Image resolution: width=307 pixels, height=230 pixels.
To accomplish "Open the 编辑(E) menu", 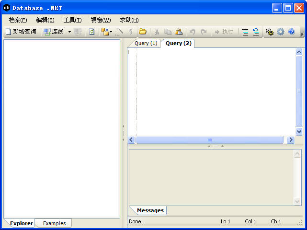I will coord(45,20).
